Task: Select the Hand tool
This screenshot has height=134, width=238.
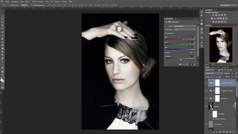Action: point(2,71)
